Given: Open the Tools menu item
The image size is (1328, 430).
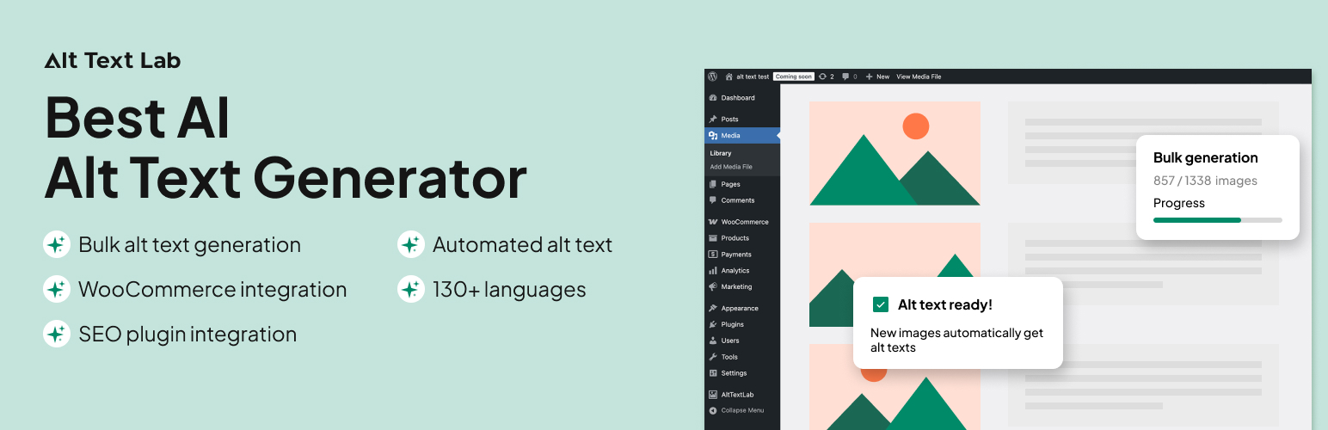Looking at the screenshot, I should (742, 357).
